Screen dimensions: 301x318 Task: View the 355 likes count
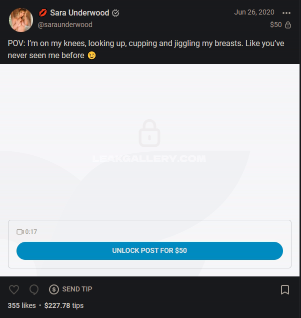21,305
